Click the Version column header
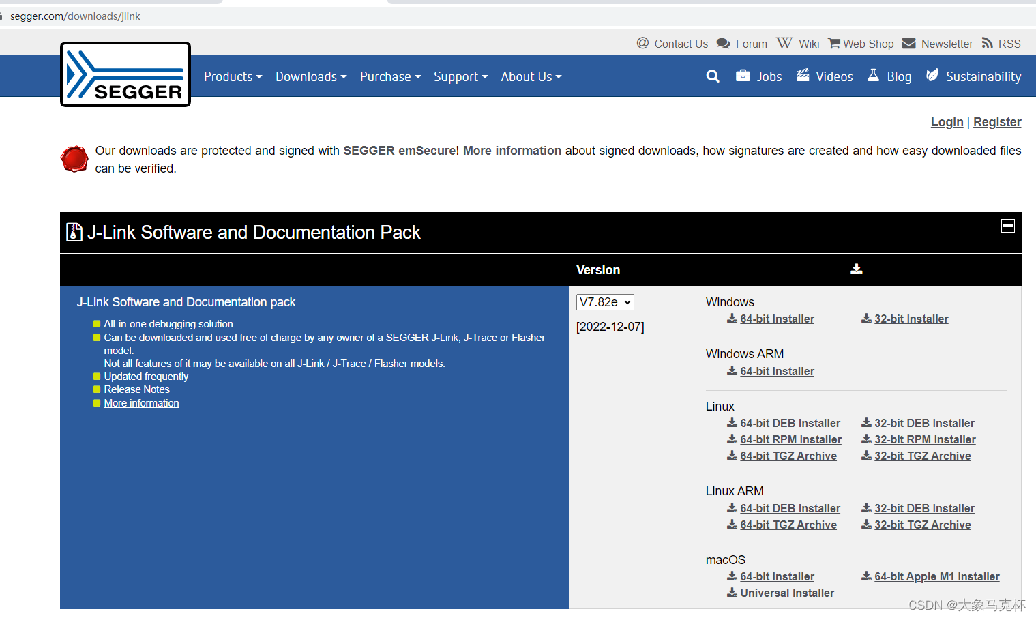Image resolution: width=1036 pixels, height=618 pixels. pyautogui.click(x=598, y=270)
